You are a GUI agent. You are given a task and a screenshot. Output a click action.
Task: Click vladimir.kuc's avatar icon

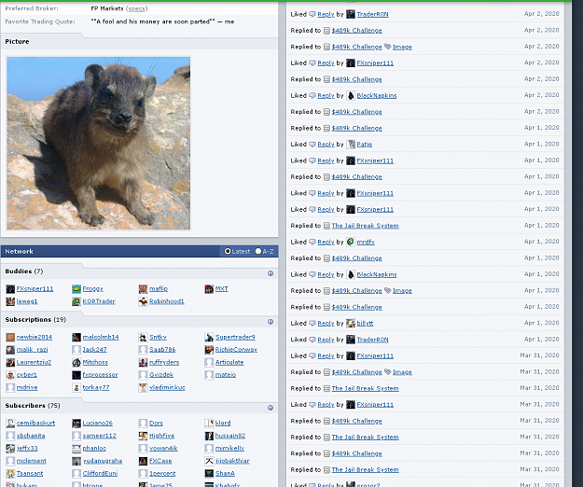pos(143,388)
